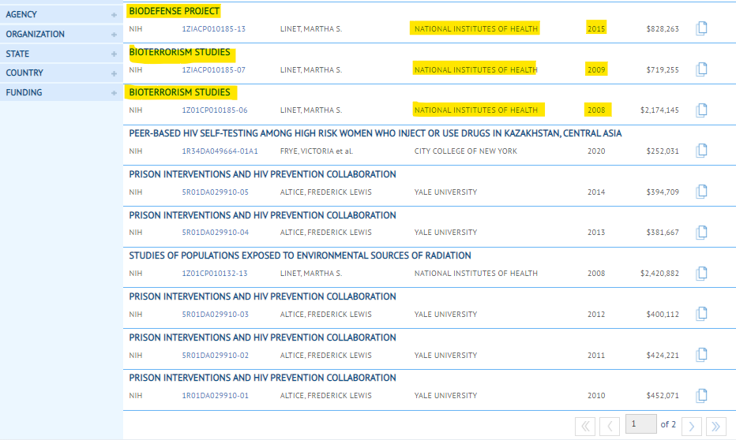Open the Biodefense Project title
Viewport: 736px width, 440px height.
(175, 11)
